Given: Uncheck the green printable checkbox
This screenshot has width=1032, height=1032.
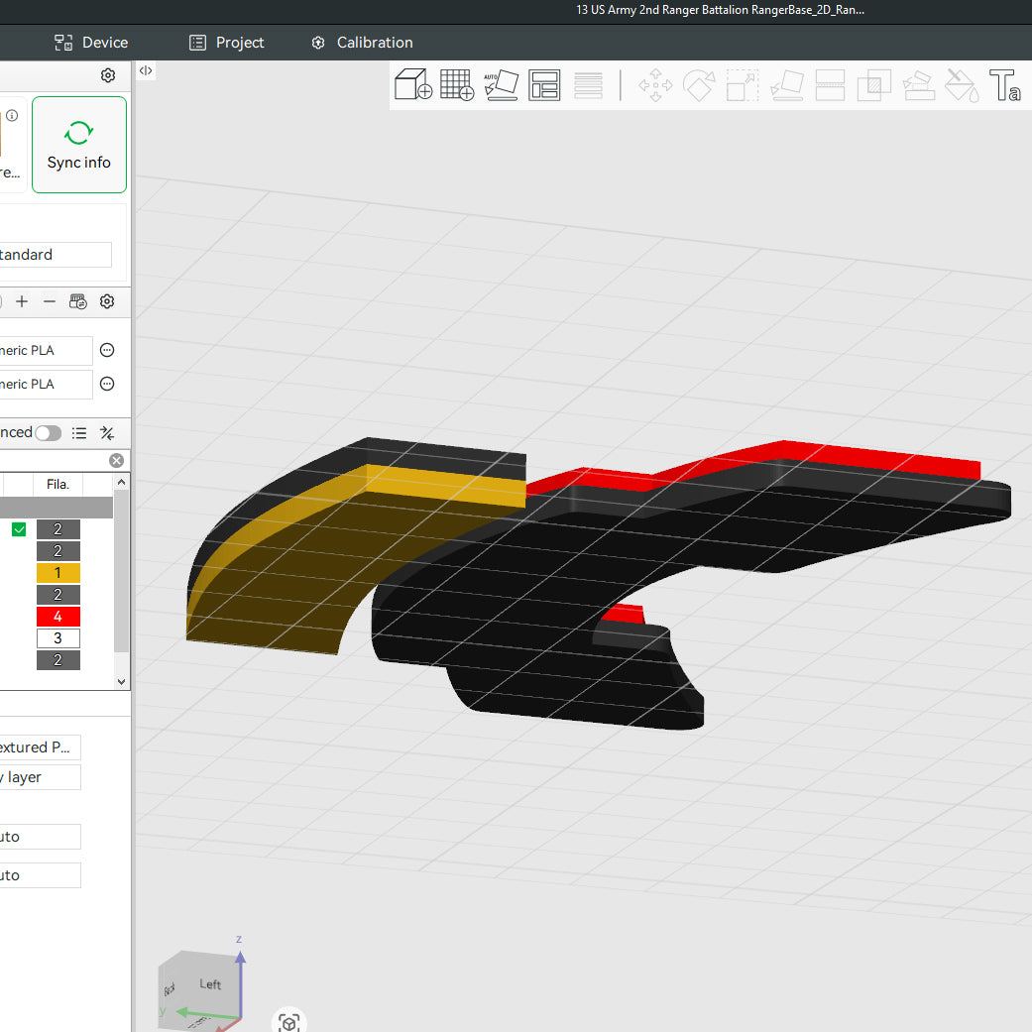Looking at the screenshot, I should 19,529.
